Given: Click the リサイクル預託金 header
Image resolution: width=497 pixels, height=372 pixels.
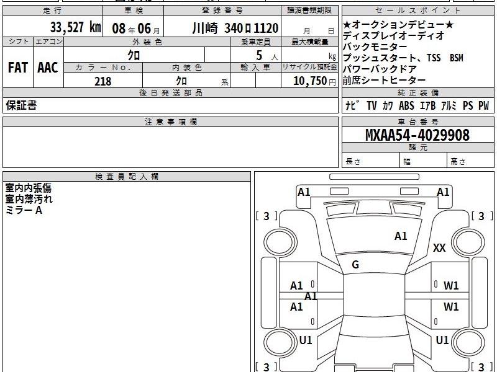Looking at the screenshot, I should click(x=309, y=68).
